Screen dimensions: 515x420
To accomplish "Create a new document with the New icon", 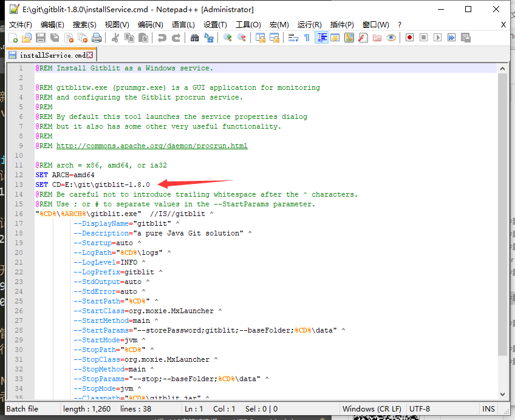I will pyautogui.click(x=13, y=38).
